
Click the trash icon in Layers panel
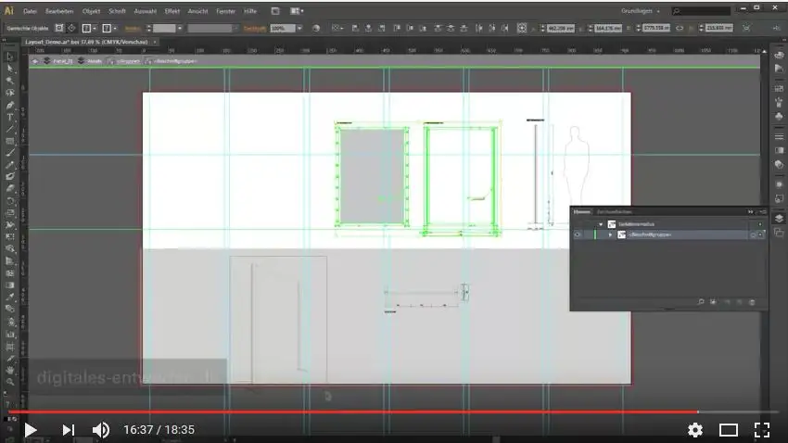(x=753, y=302)
